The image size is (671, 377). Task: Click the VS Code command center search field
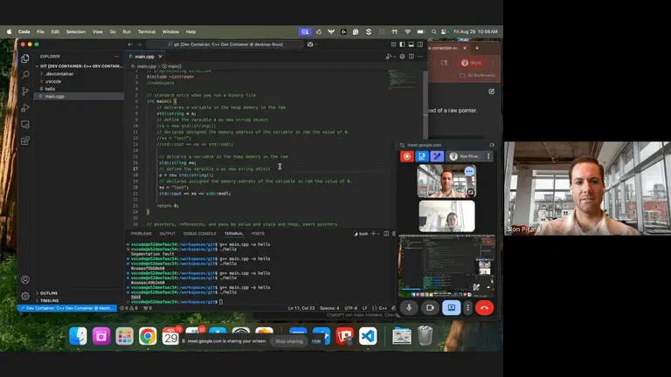[x=225, y=44]
